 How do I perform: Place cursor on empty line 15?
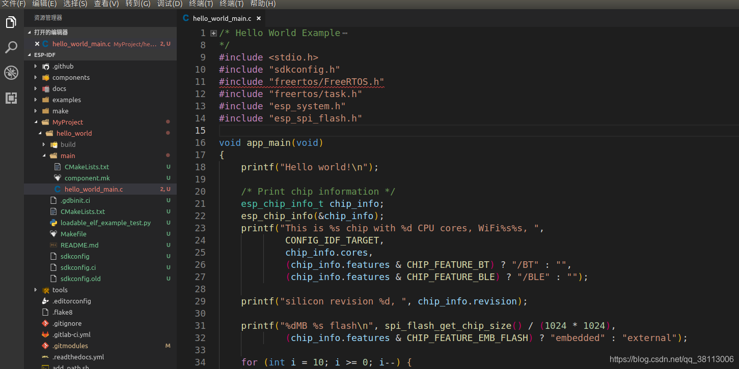tap(478, 131)
